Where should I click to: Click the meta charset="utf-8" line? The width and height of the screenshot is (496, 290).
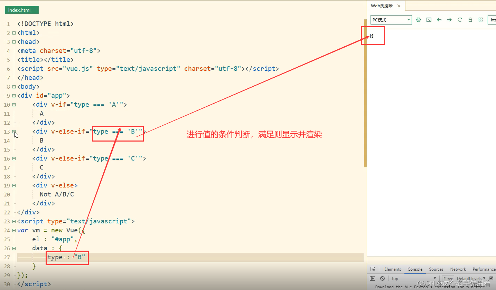[x=59, y=51]
